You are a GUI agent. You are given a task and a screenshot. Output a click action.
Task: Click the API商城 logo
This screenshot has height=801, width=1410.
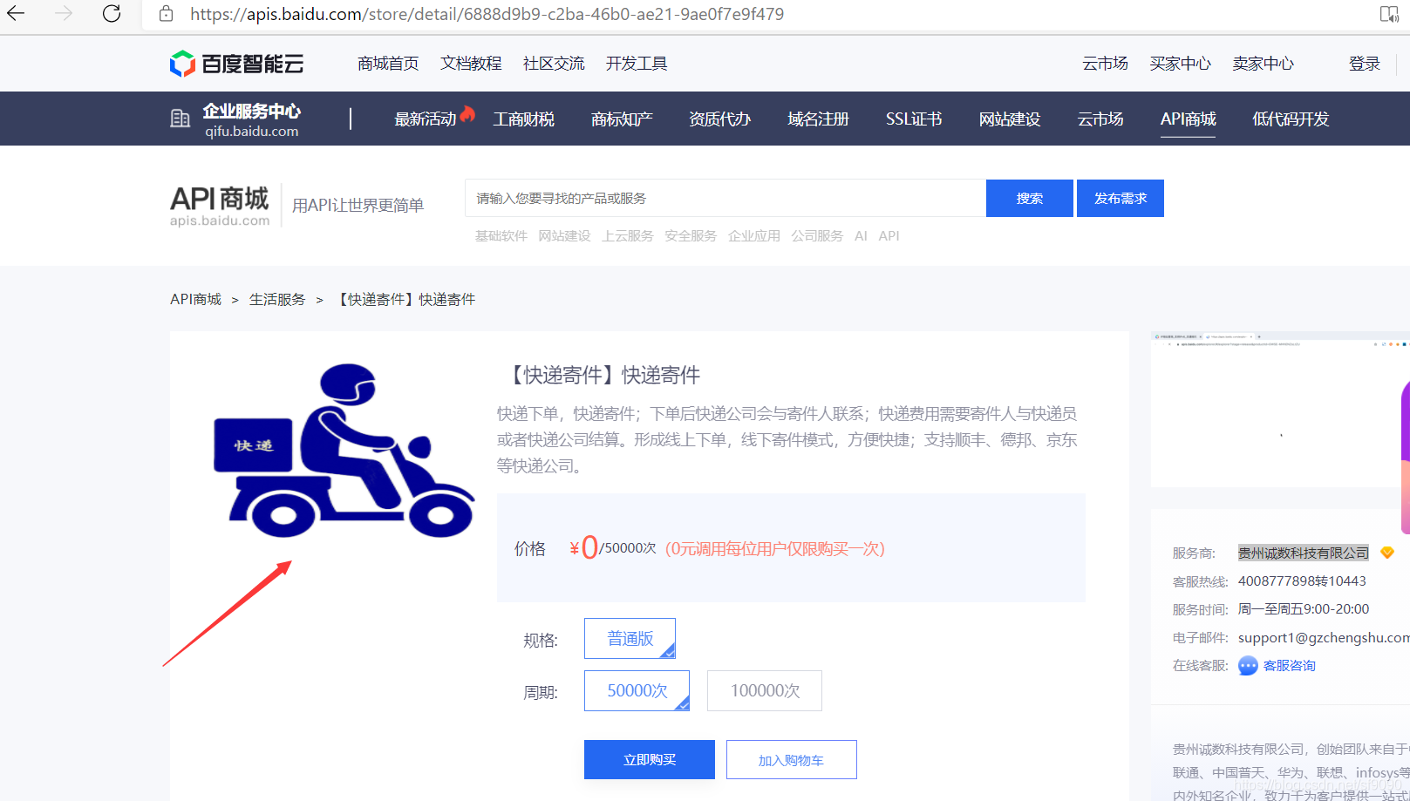pos(220,206)
